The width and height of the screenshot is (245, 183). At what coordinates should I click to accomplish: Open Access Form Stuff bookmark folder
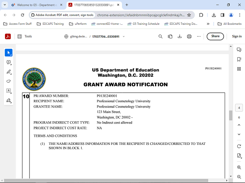click(x=18, y=24)
